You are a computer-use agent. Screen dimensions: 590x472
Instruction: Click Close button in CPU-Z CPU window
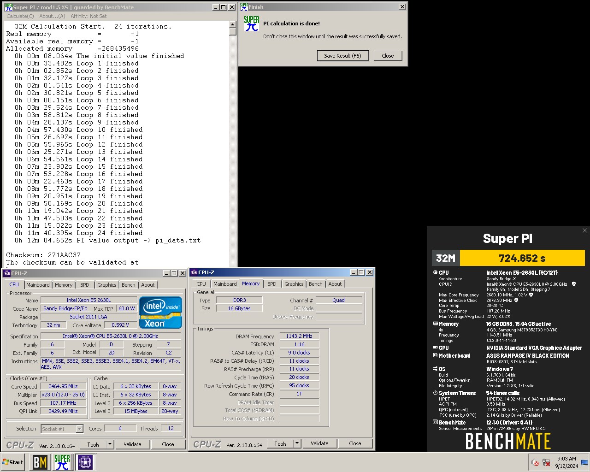[168, 444]
